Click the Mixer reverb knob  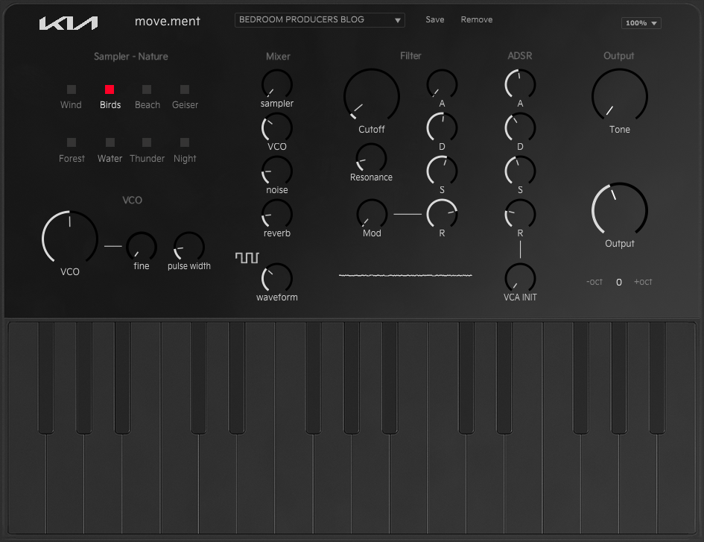pyautogui.click(x=277, y=215)
